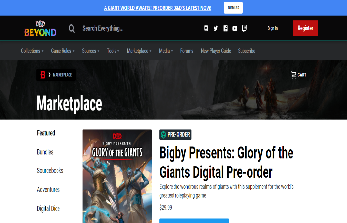Screen dimensions: 347x223
Task: Select the Sourcebooks category
Action: (x=50, y=170)
